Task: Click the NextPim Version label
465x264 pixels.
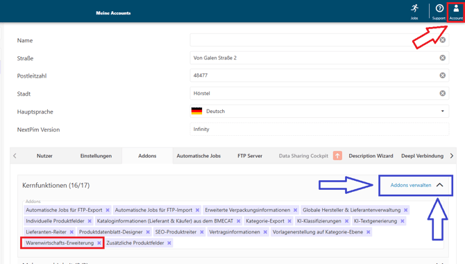Action: click(x=38, y=130)
